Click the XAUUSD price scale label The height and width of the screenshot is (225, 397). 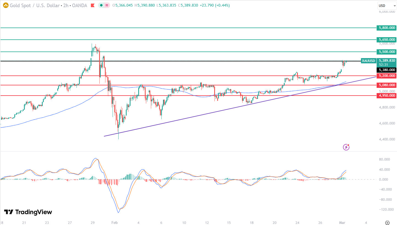click(x=368, y=61)
